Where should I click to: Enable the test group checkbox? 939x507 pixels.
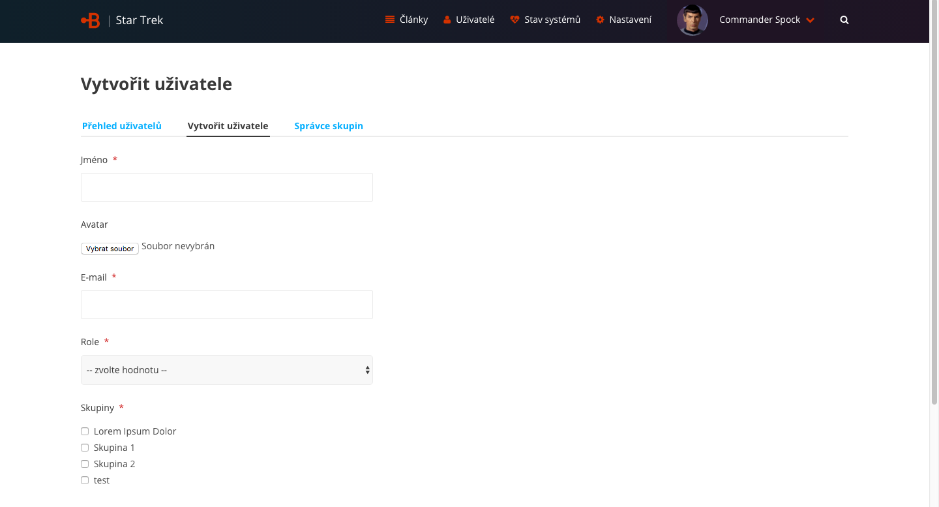(x=85, y=480)
